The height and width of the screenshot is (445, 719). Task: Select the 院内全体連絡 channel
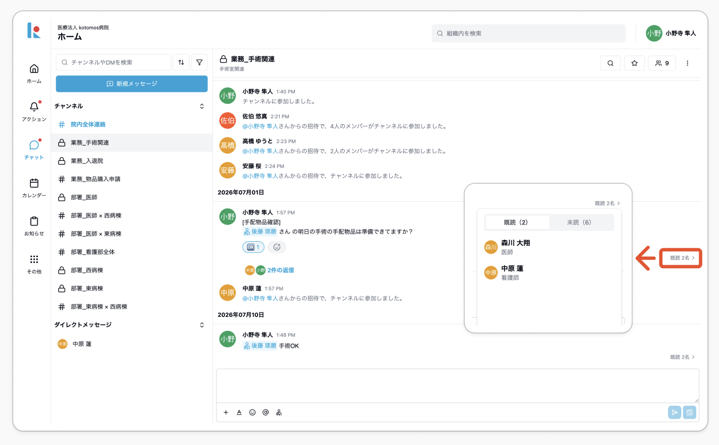(x=132, y=124)
